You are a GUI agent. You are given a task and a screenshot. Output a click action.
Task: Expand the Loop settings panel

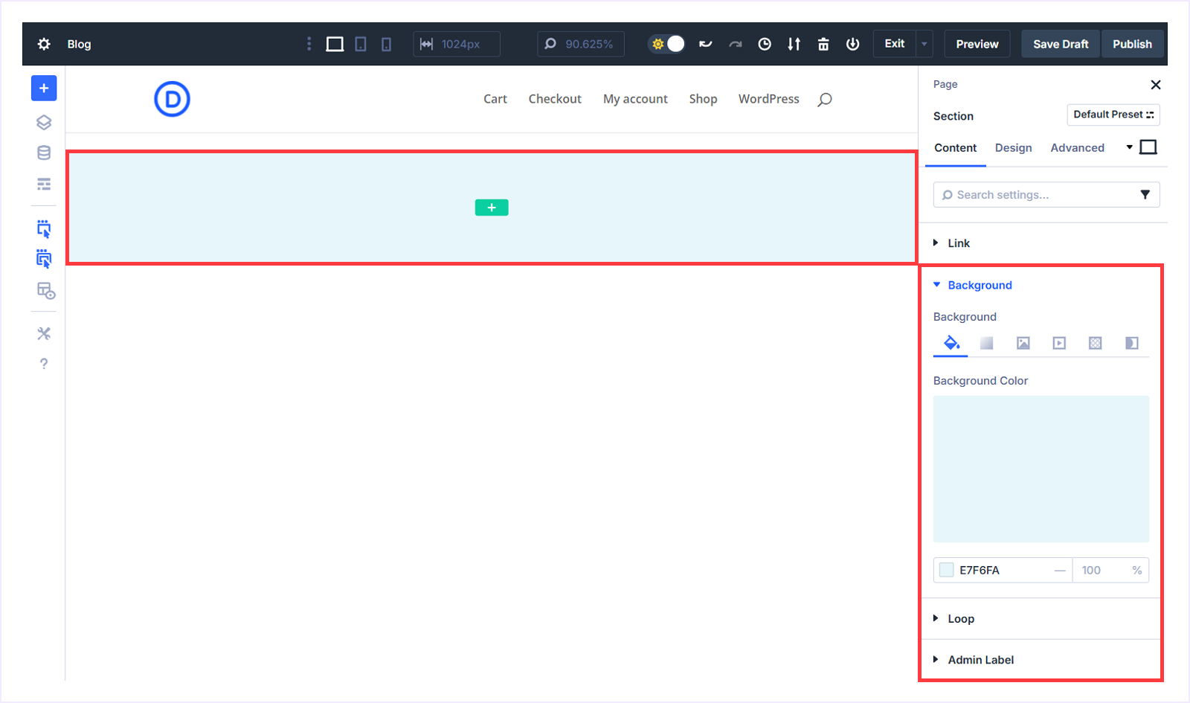[x=960, y=618]
